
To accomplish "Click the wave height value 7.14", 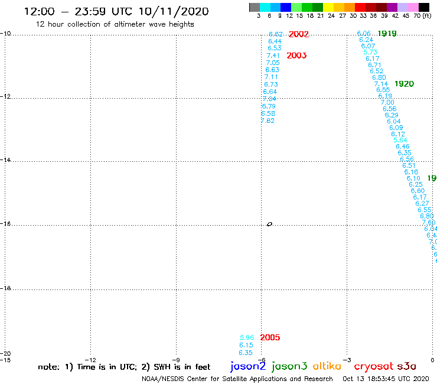I will coord(381,84).
